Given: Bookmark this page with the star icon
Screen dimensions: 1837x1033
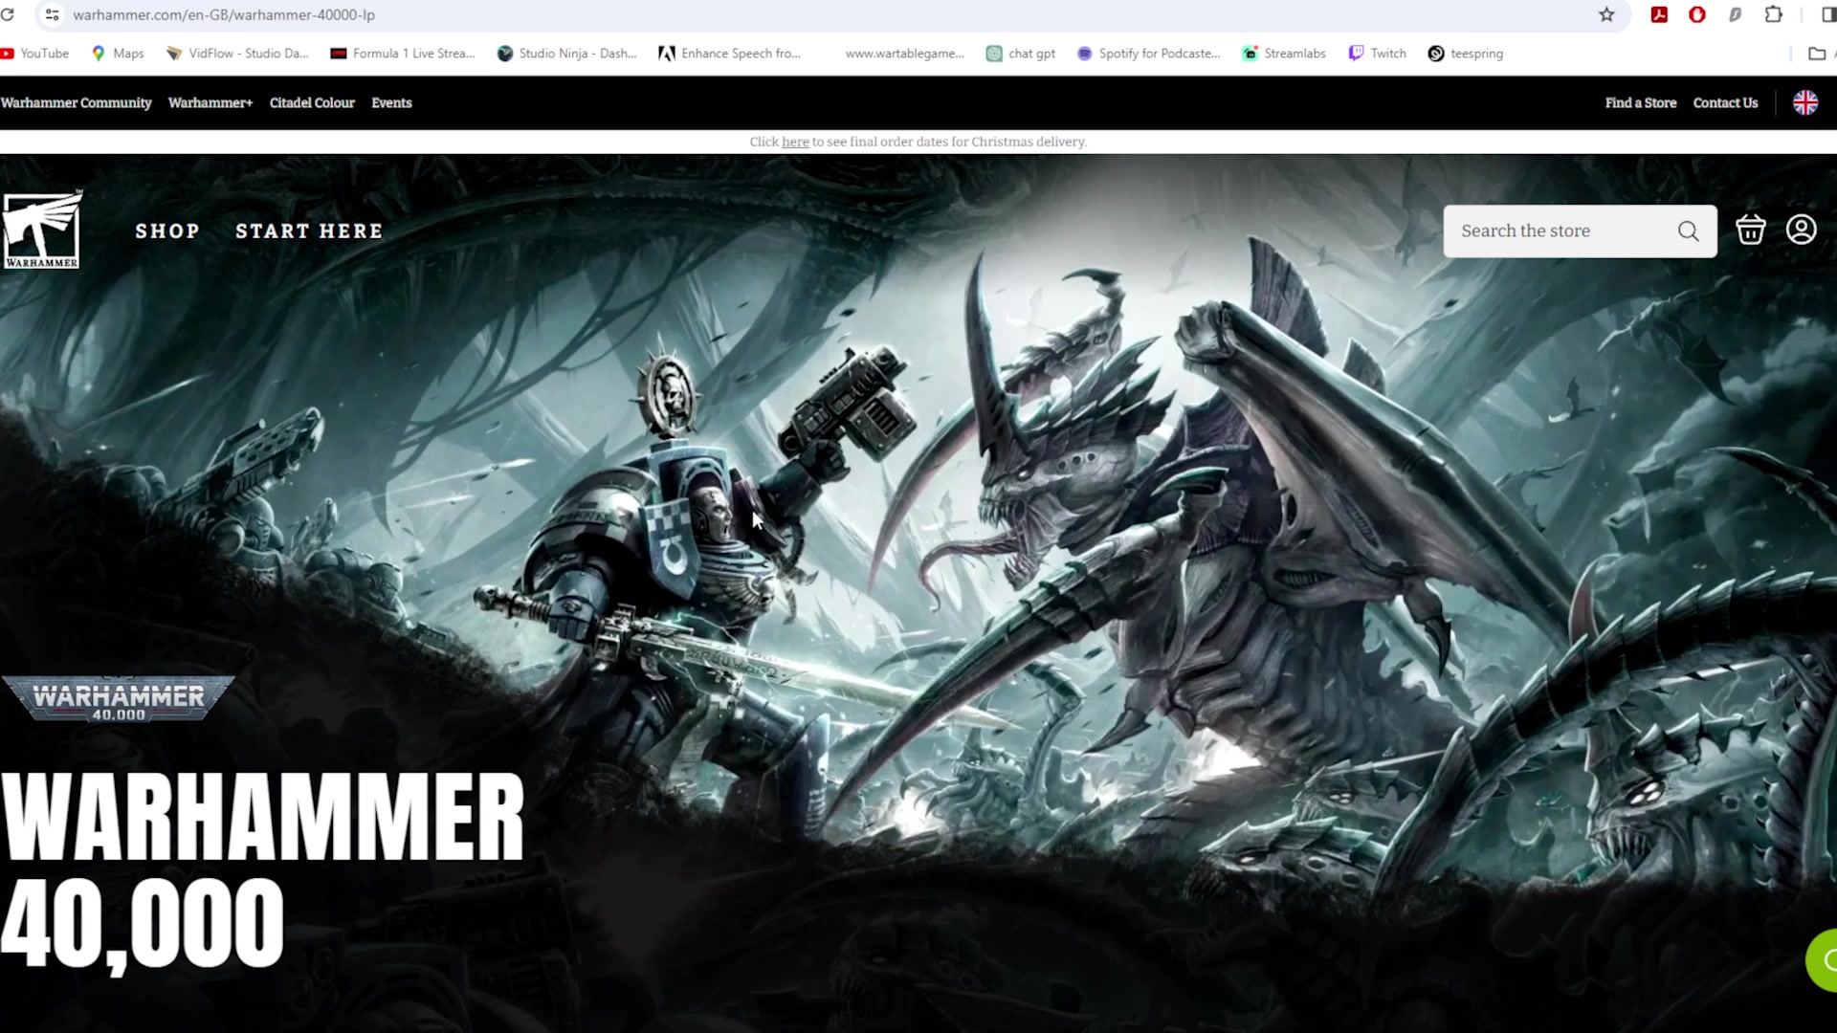Looking at the screenshot, I should [1606, 14].
